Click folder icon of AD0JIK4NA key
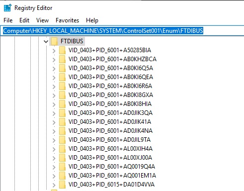Image resolution: width=244 pixels, height=191 pixels. point(62,131)
